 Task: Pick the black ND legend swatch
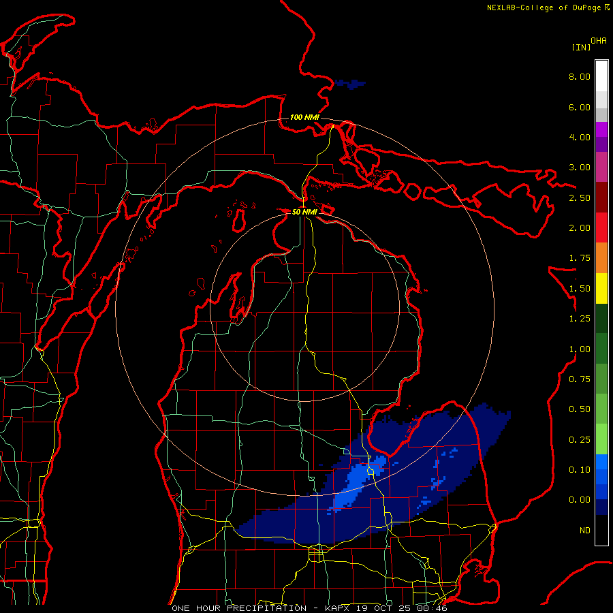point(601,530)
